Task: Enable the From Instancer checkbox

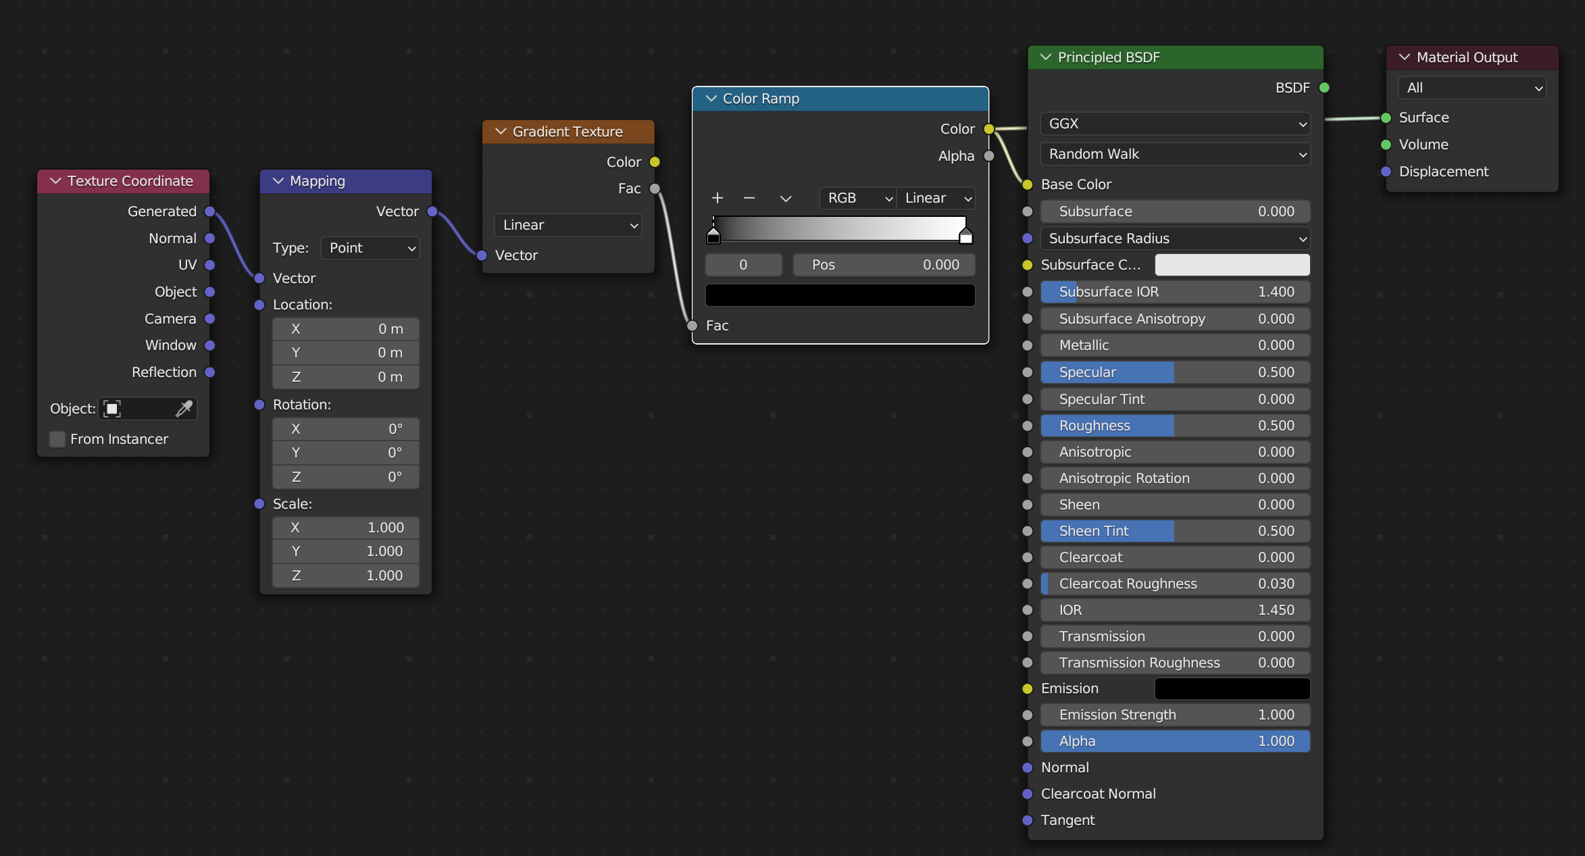Action: [58, 439]
